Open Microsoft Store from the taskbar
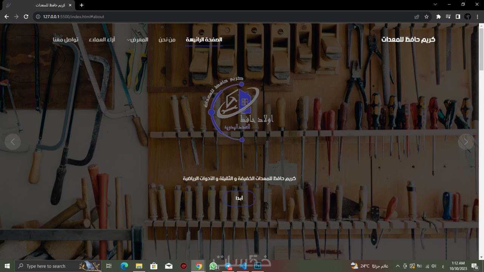This screenshot has height=272, width=484. tap(154, 266)
